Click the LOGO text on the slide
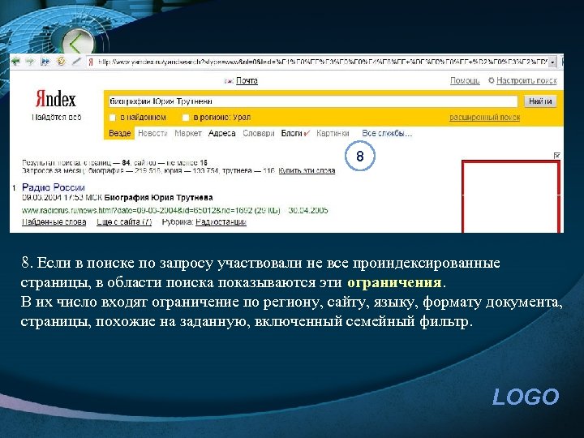This screenshot has height=438, width=584. pos(526,397)
